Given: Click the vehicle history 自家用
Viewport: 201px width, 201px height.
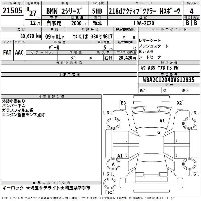Looking at the screenshot, I should coord(54,23).
